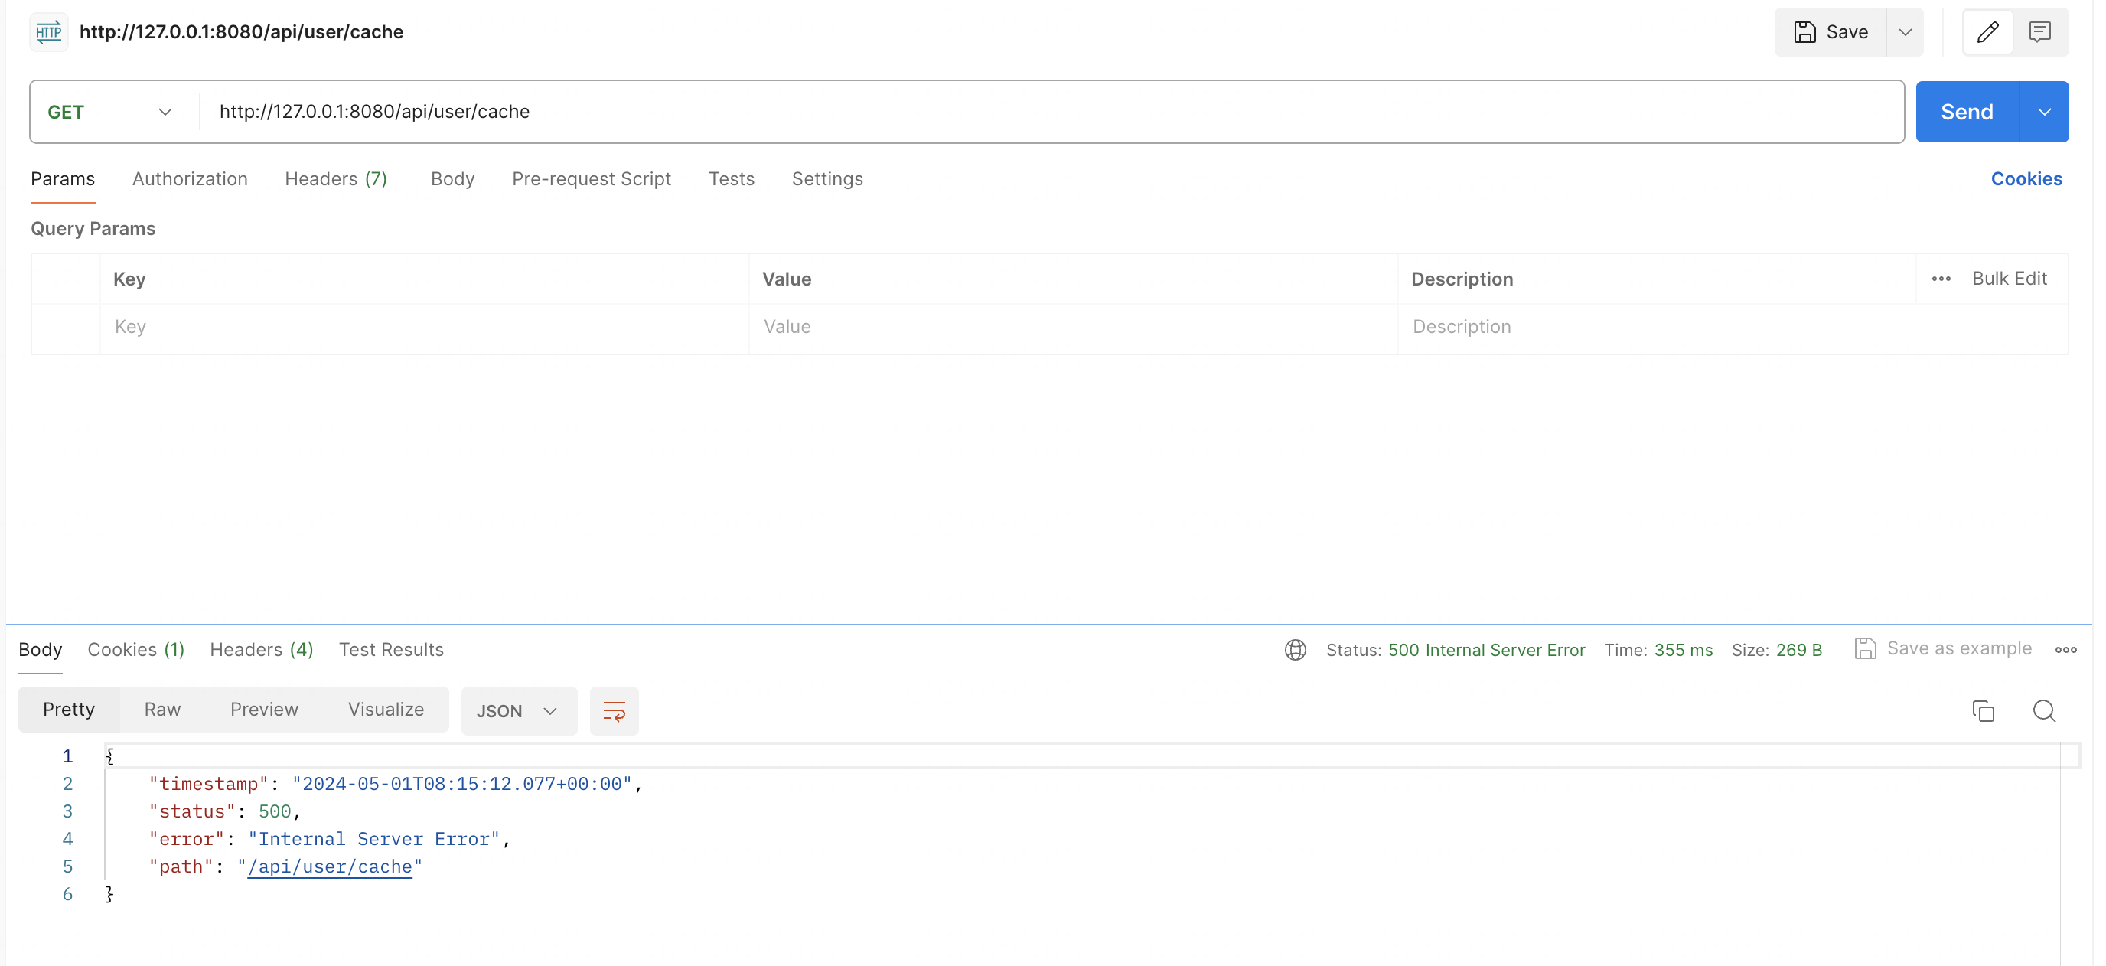The height and width of the screenshot is (966, 2106).
Task: Open response more options ellipsis
Action: tap(2065, 649)
